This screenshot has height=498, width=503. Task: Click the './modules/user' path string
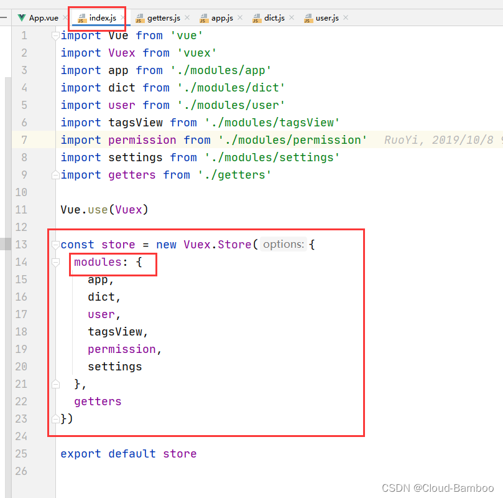[x=231, y=105]
